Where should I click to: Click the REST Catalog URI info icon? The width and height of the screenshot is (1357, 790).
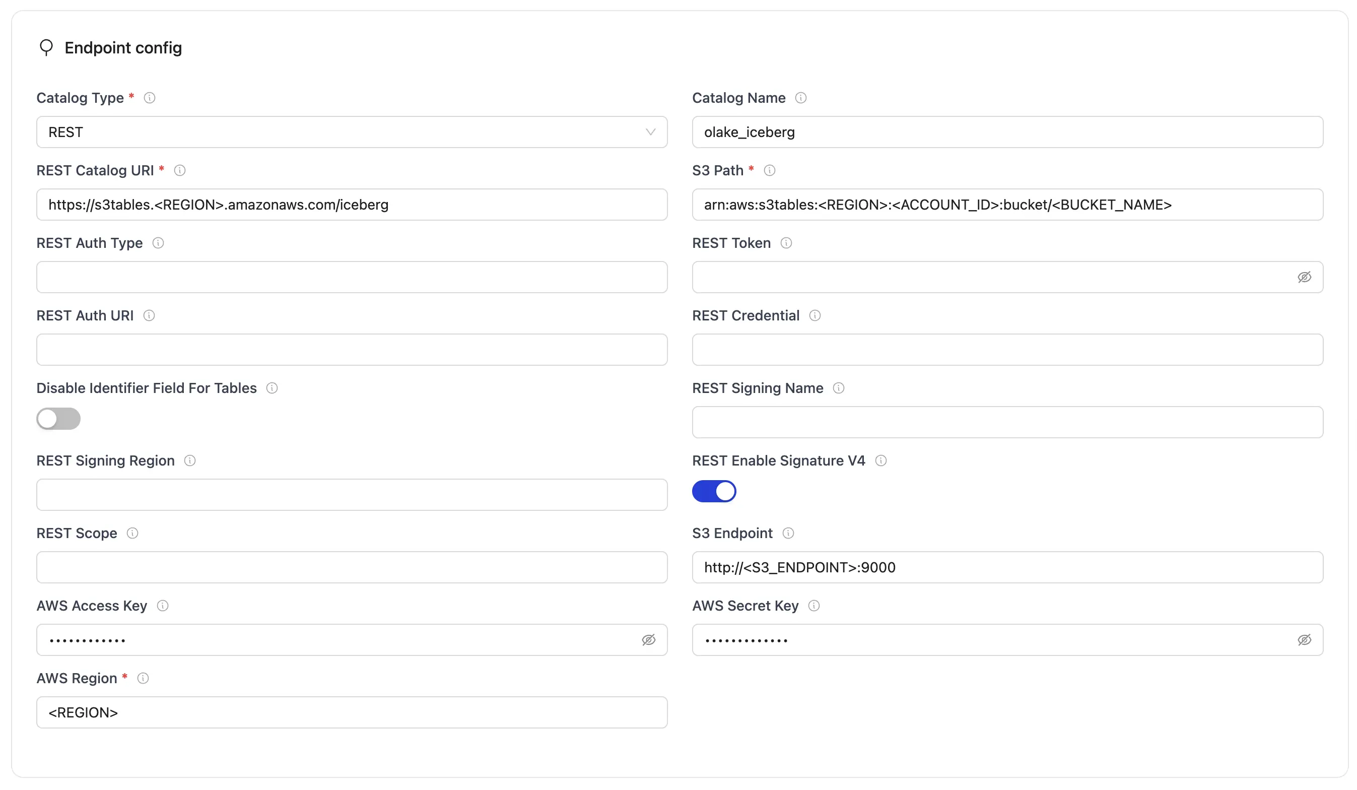[x=181, y=170]
